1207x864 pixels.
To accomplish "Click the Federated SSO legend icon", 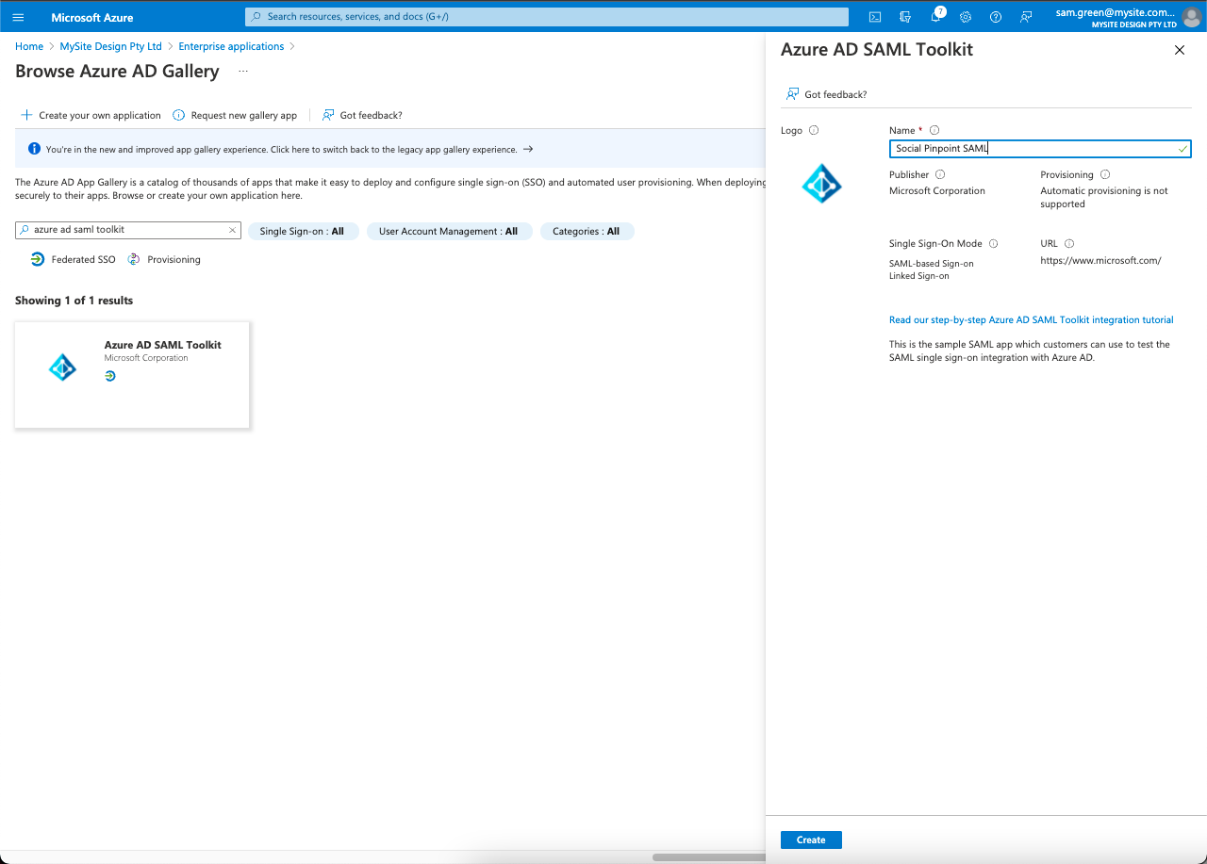I will (x=37, y=259).
